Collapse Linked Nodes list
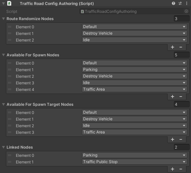Screen dimensions: 191x173 pos(3,147)
